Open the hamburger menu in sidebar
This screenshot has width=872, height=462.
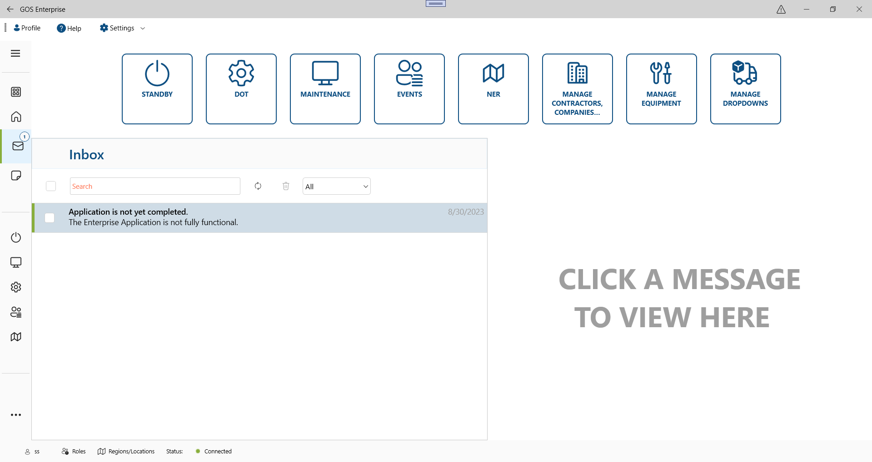click(x=15, y=54)
